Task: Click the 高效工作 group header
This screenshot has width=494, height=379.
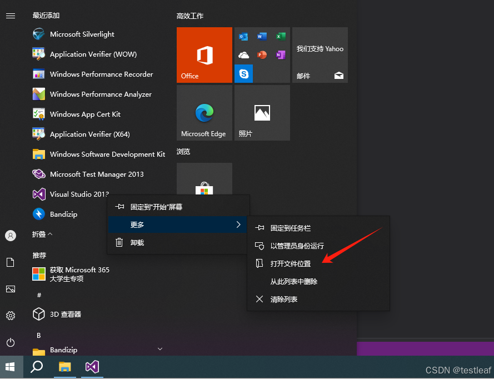Action: (x=190, y=16)
